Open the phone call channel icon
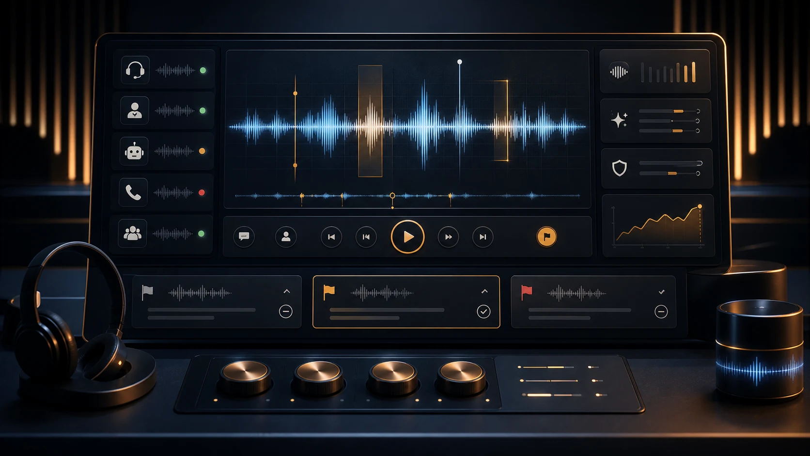The height and width of the screenshot is (456, 810). [x=133, y=192]
